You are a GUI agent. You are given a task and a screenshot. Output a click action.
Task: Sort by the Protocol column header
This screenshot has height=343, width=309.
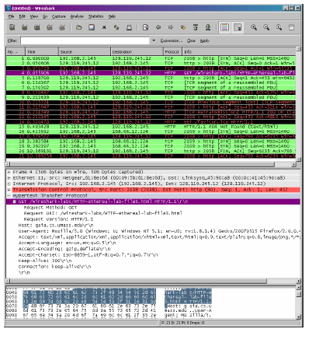172,52
